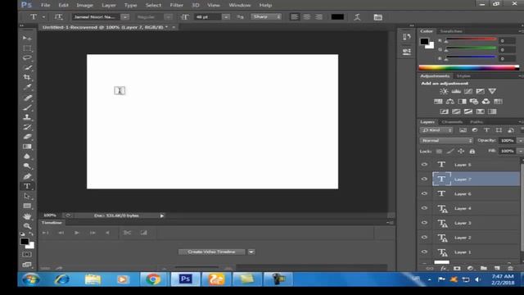The width and height of the screenshot is (524, 295).
Task: Select the Path Selection tool
Action: pyautogui.click(x=27, y=196)
